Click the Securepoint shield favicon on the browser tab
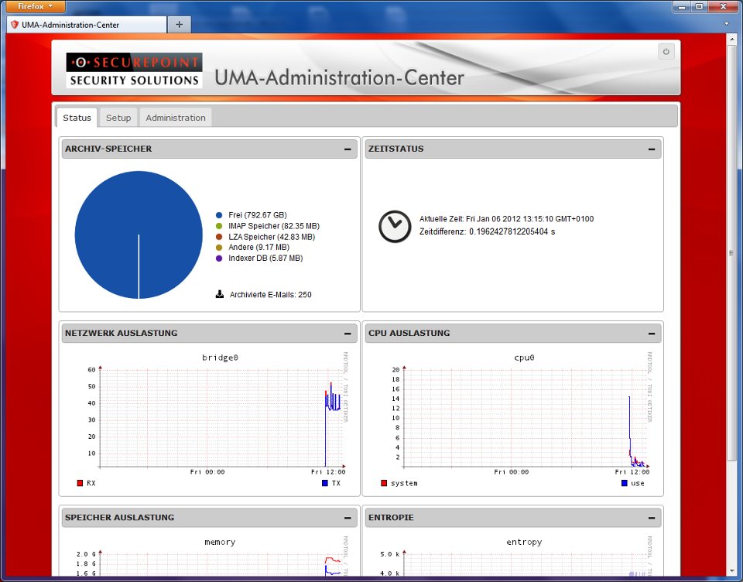 pos(15,25)
